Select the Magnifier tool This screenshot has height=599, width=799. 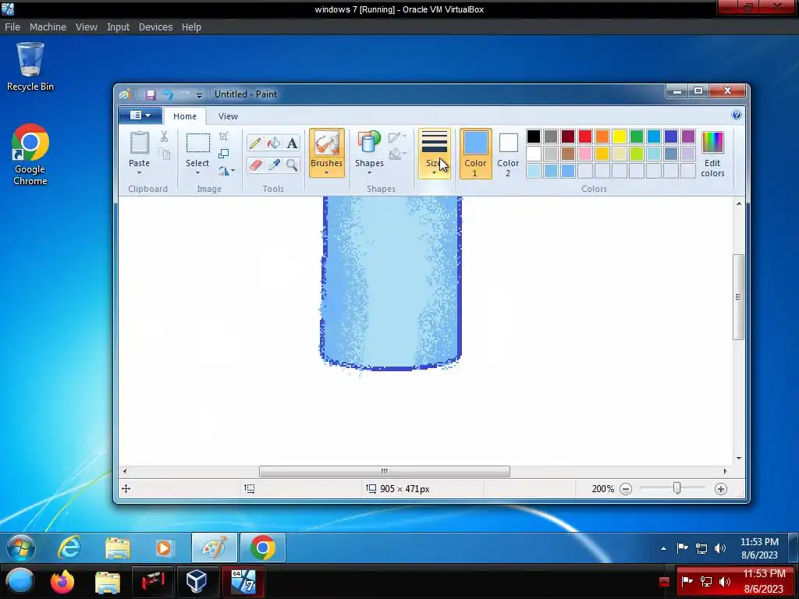pyautogui.click(x=292, y=165)
